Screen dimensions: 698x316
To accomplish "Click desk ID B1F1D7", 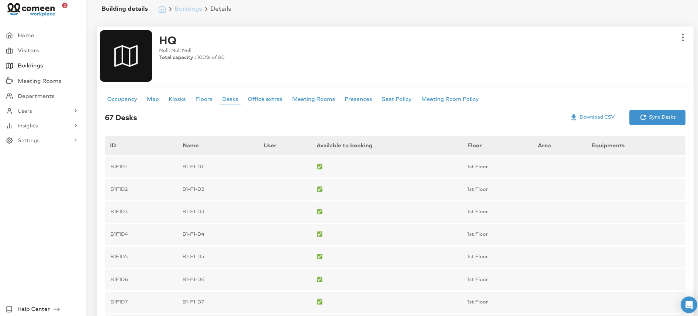I will [x=119, y=302].
